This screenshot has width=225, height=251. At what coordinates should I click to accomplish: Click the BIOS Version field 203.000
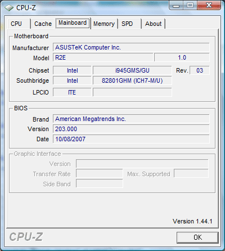click(131, 129)
